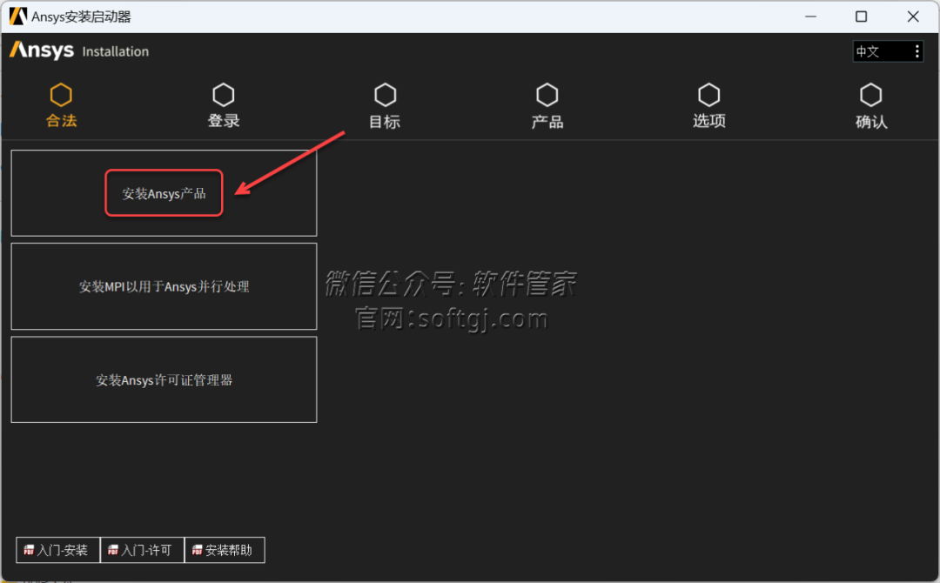Minimize the Ansys installer window
This screenshot has height=583, width=940.
pyautogui.click(x=810, y=17)
